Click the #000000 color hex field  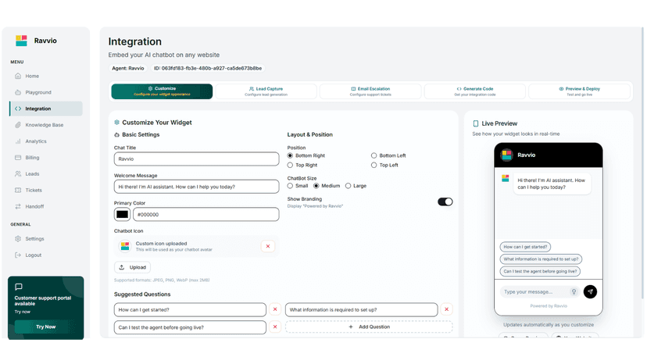point(206,214)
